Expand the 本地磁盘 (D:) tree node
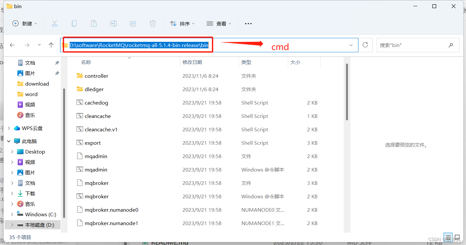The image size is (466, 245). [x=12, y=225]
